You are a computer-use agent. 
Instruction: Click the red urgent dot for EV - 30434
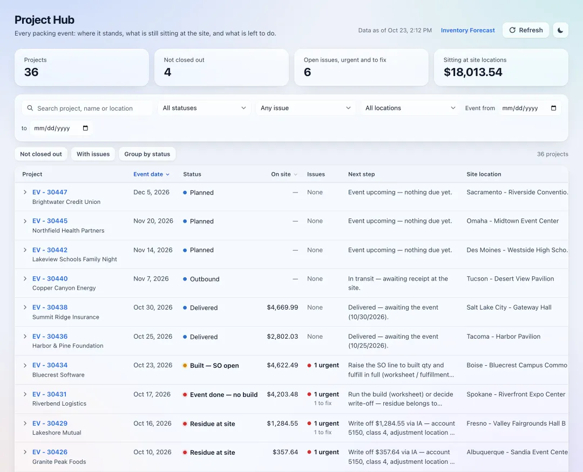(309, 365)
